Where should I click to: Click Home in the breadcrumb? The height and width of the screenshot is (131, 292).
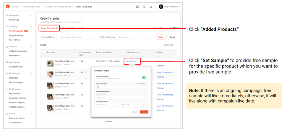click(15, 7)
